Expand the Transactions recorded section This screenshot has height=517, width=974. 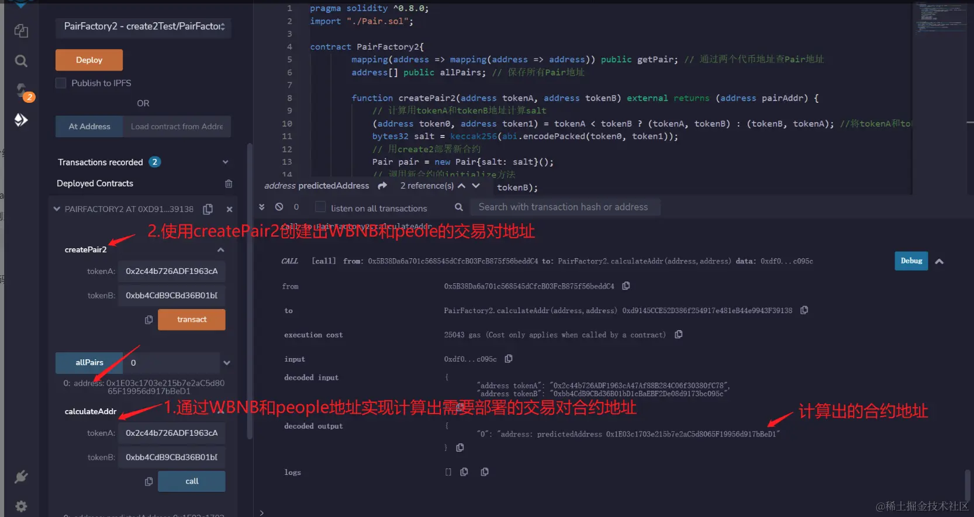click(x=226, y=162)
